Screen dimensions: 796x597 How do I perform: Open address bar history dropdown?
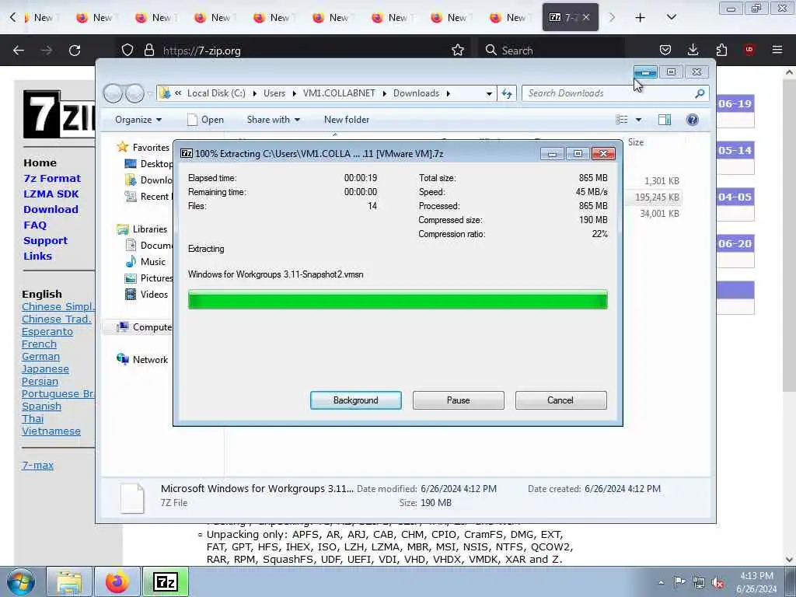(489, 93)
